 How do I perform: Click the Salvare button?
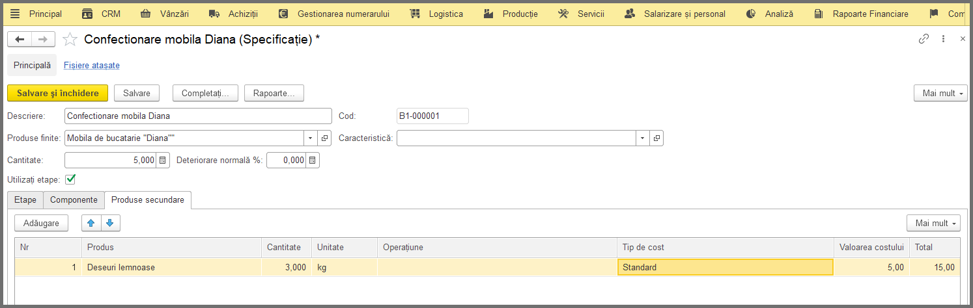(137, 94)
